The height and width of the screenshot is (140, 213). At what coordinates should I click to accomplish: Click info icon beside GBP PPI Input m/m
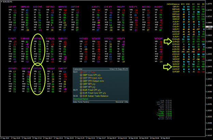click(x=81, y=78)
